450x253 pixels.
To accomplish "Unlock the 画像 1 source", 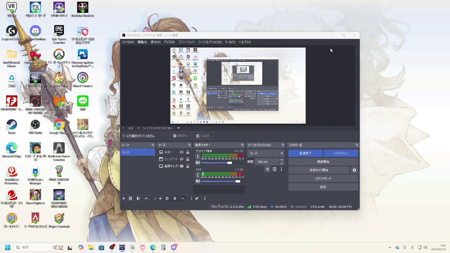I will pos(188,152).
